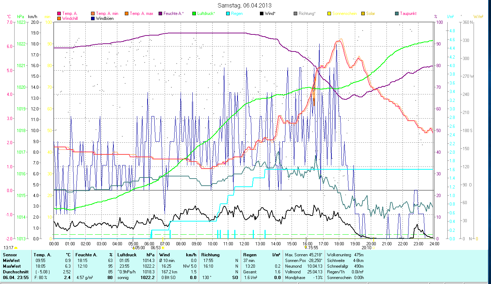Click the arrow marker at 15:55
This screenshot has width=491, height=284.
[x=306, y=247]
